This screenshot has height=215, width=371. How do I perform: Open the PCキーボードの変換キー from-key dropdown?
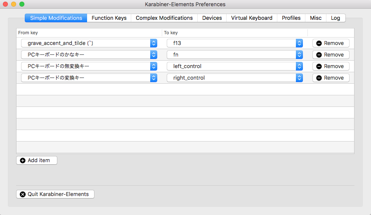pos(89,78)
